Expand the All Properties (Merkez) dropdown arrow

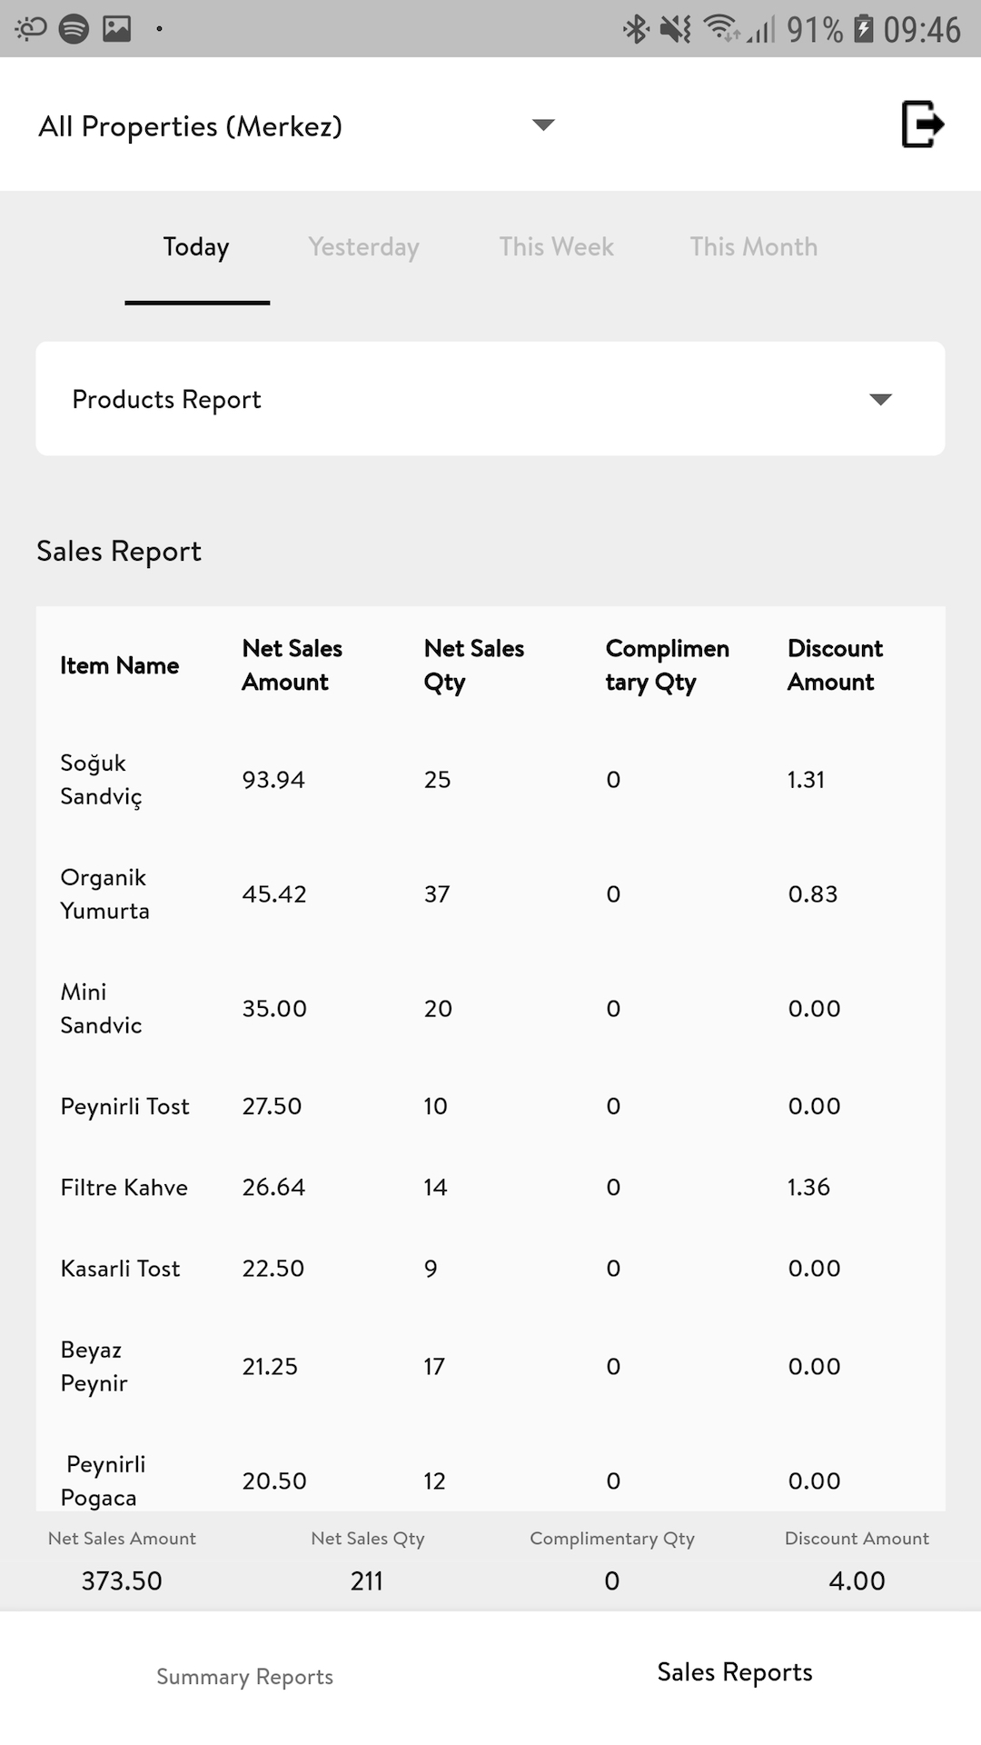pyautogui.click(x=543, y=125)
